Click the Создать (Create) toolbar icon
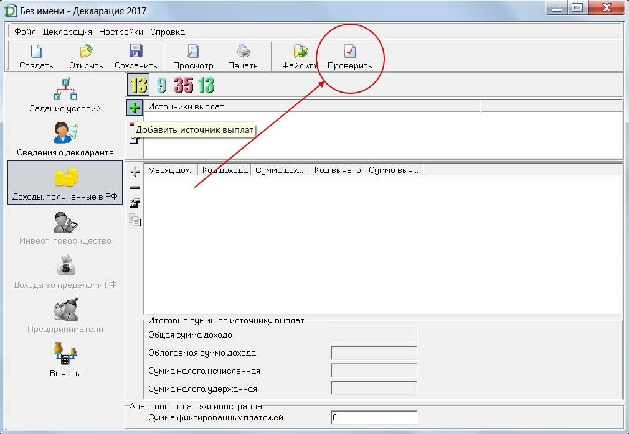Image resolution: width=629 pixels, height=434 pixels. [x=36, y=53]
